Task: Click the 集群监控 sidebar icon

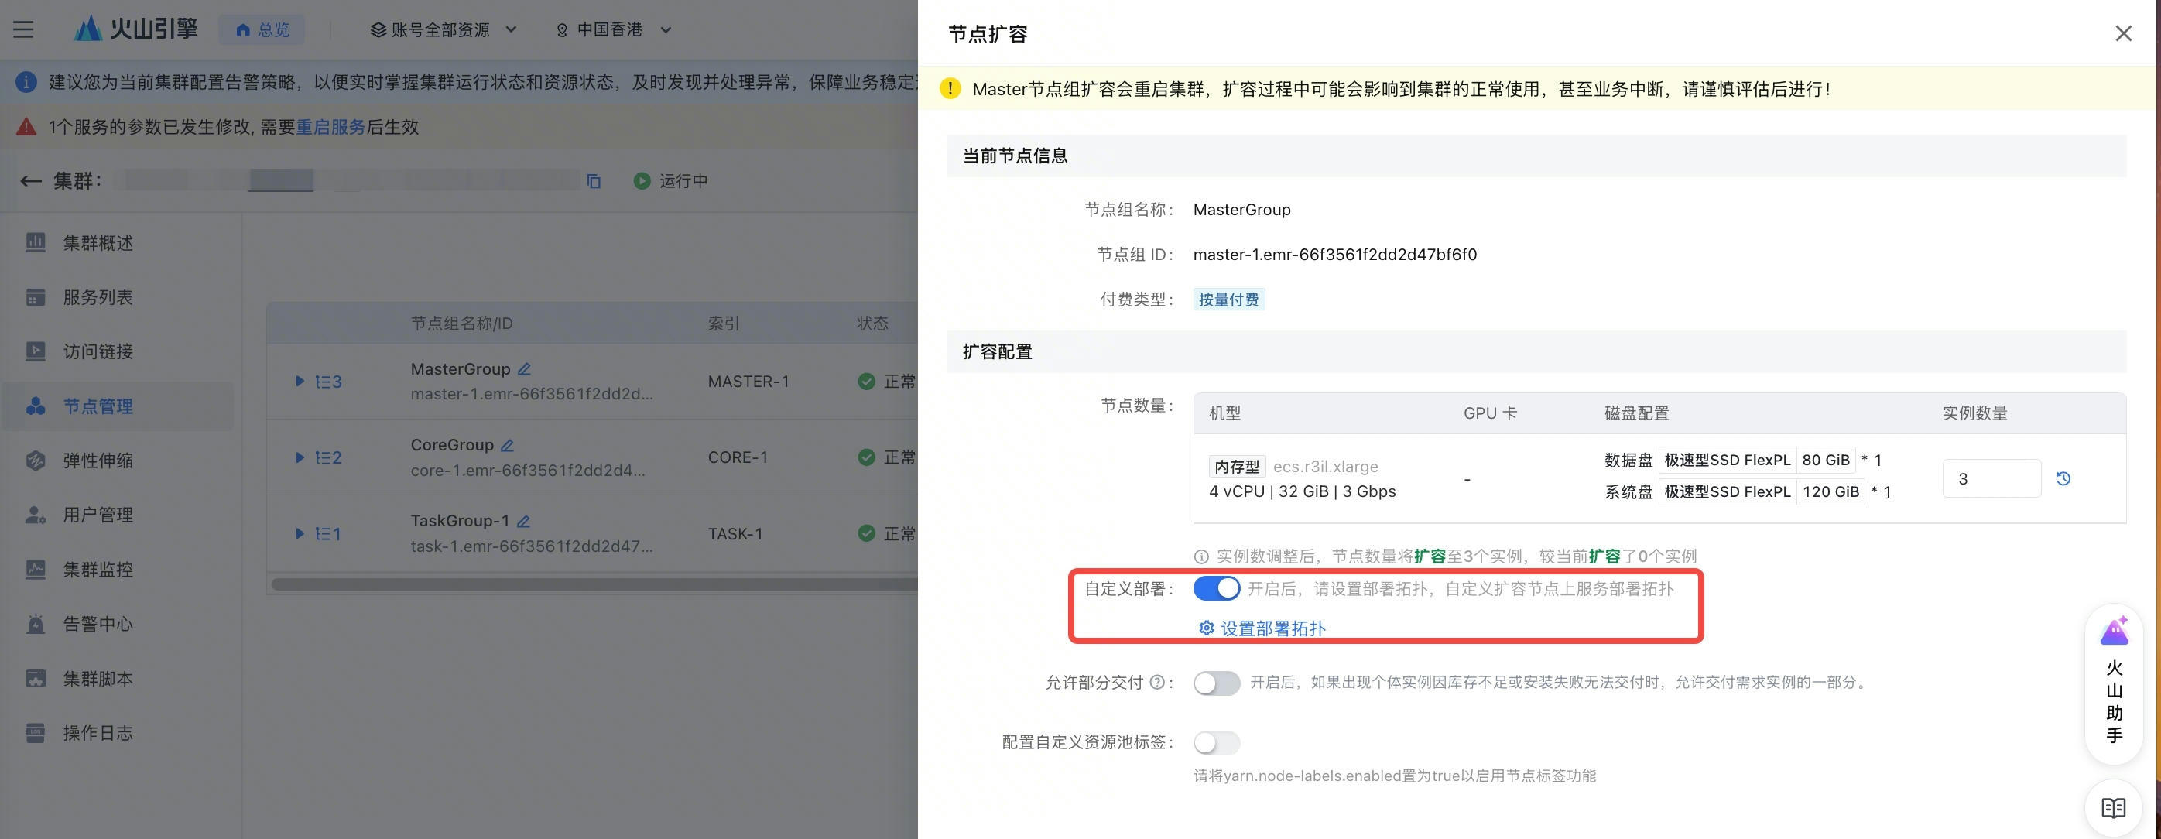Action: tap(36, 569)
